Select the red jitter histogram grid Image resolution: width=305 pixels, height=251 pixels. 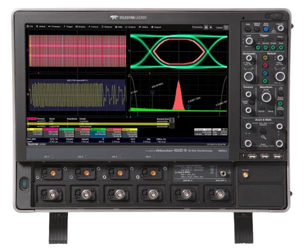click(179, 95)
